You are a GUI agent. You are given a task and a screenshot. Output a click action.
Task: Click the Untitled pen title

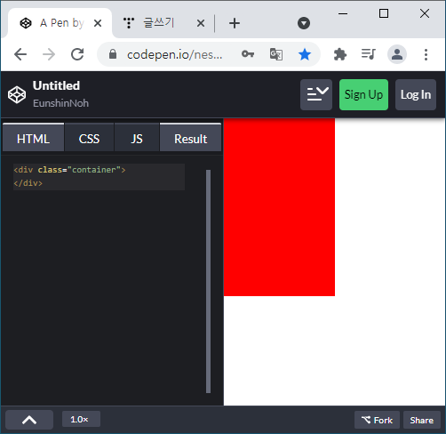click(x=56, y=85)
